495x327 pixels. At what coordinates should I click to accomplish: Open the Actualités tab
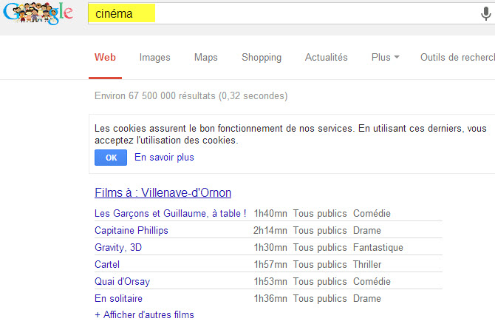tap(326, 57)
